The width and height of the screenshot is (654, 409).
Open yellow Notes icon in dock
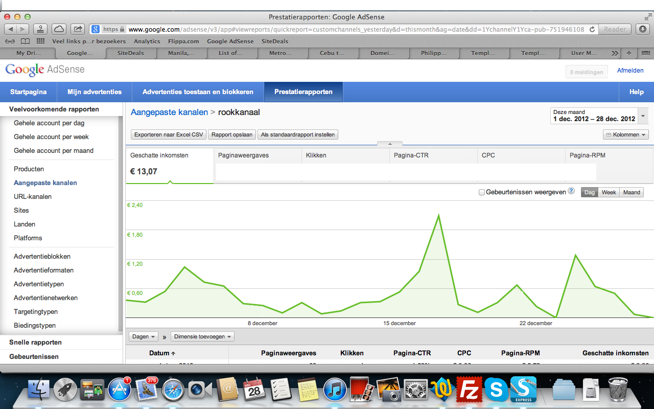click(308, 390)
